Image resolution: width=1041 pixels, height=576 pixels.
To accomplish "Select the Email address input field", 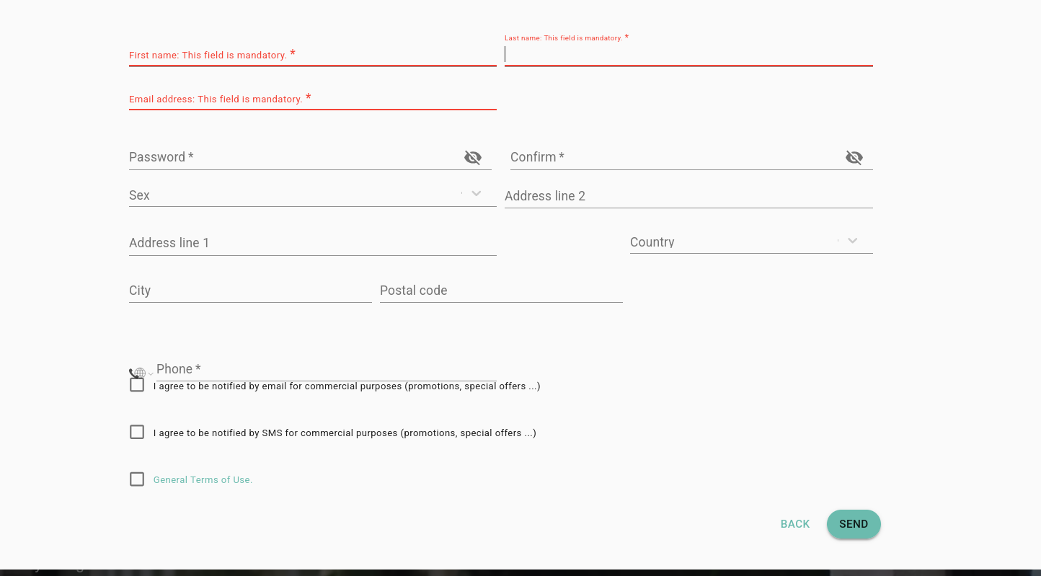I will point(312,99).
